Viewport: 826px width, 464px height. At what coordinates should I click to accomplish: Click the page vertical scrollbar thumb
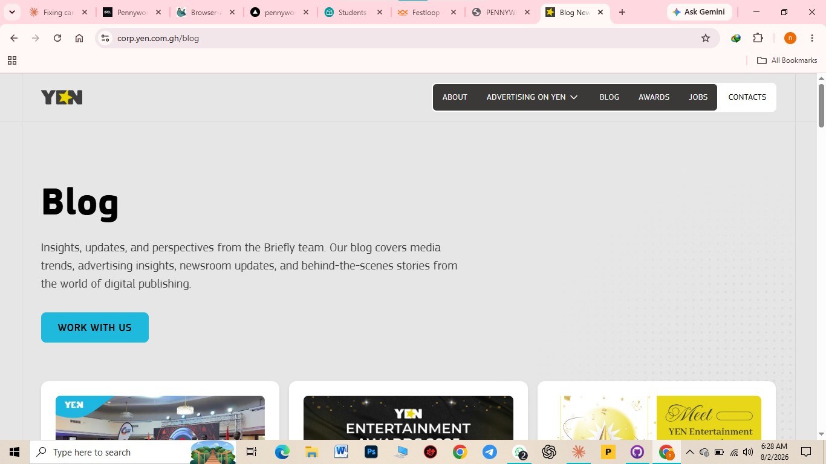(821, 106)
